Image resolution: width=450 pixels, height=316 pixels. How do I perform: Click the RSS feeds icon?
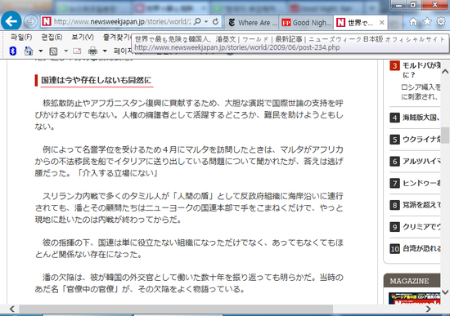(x=53, y=51)
